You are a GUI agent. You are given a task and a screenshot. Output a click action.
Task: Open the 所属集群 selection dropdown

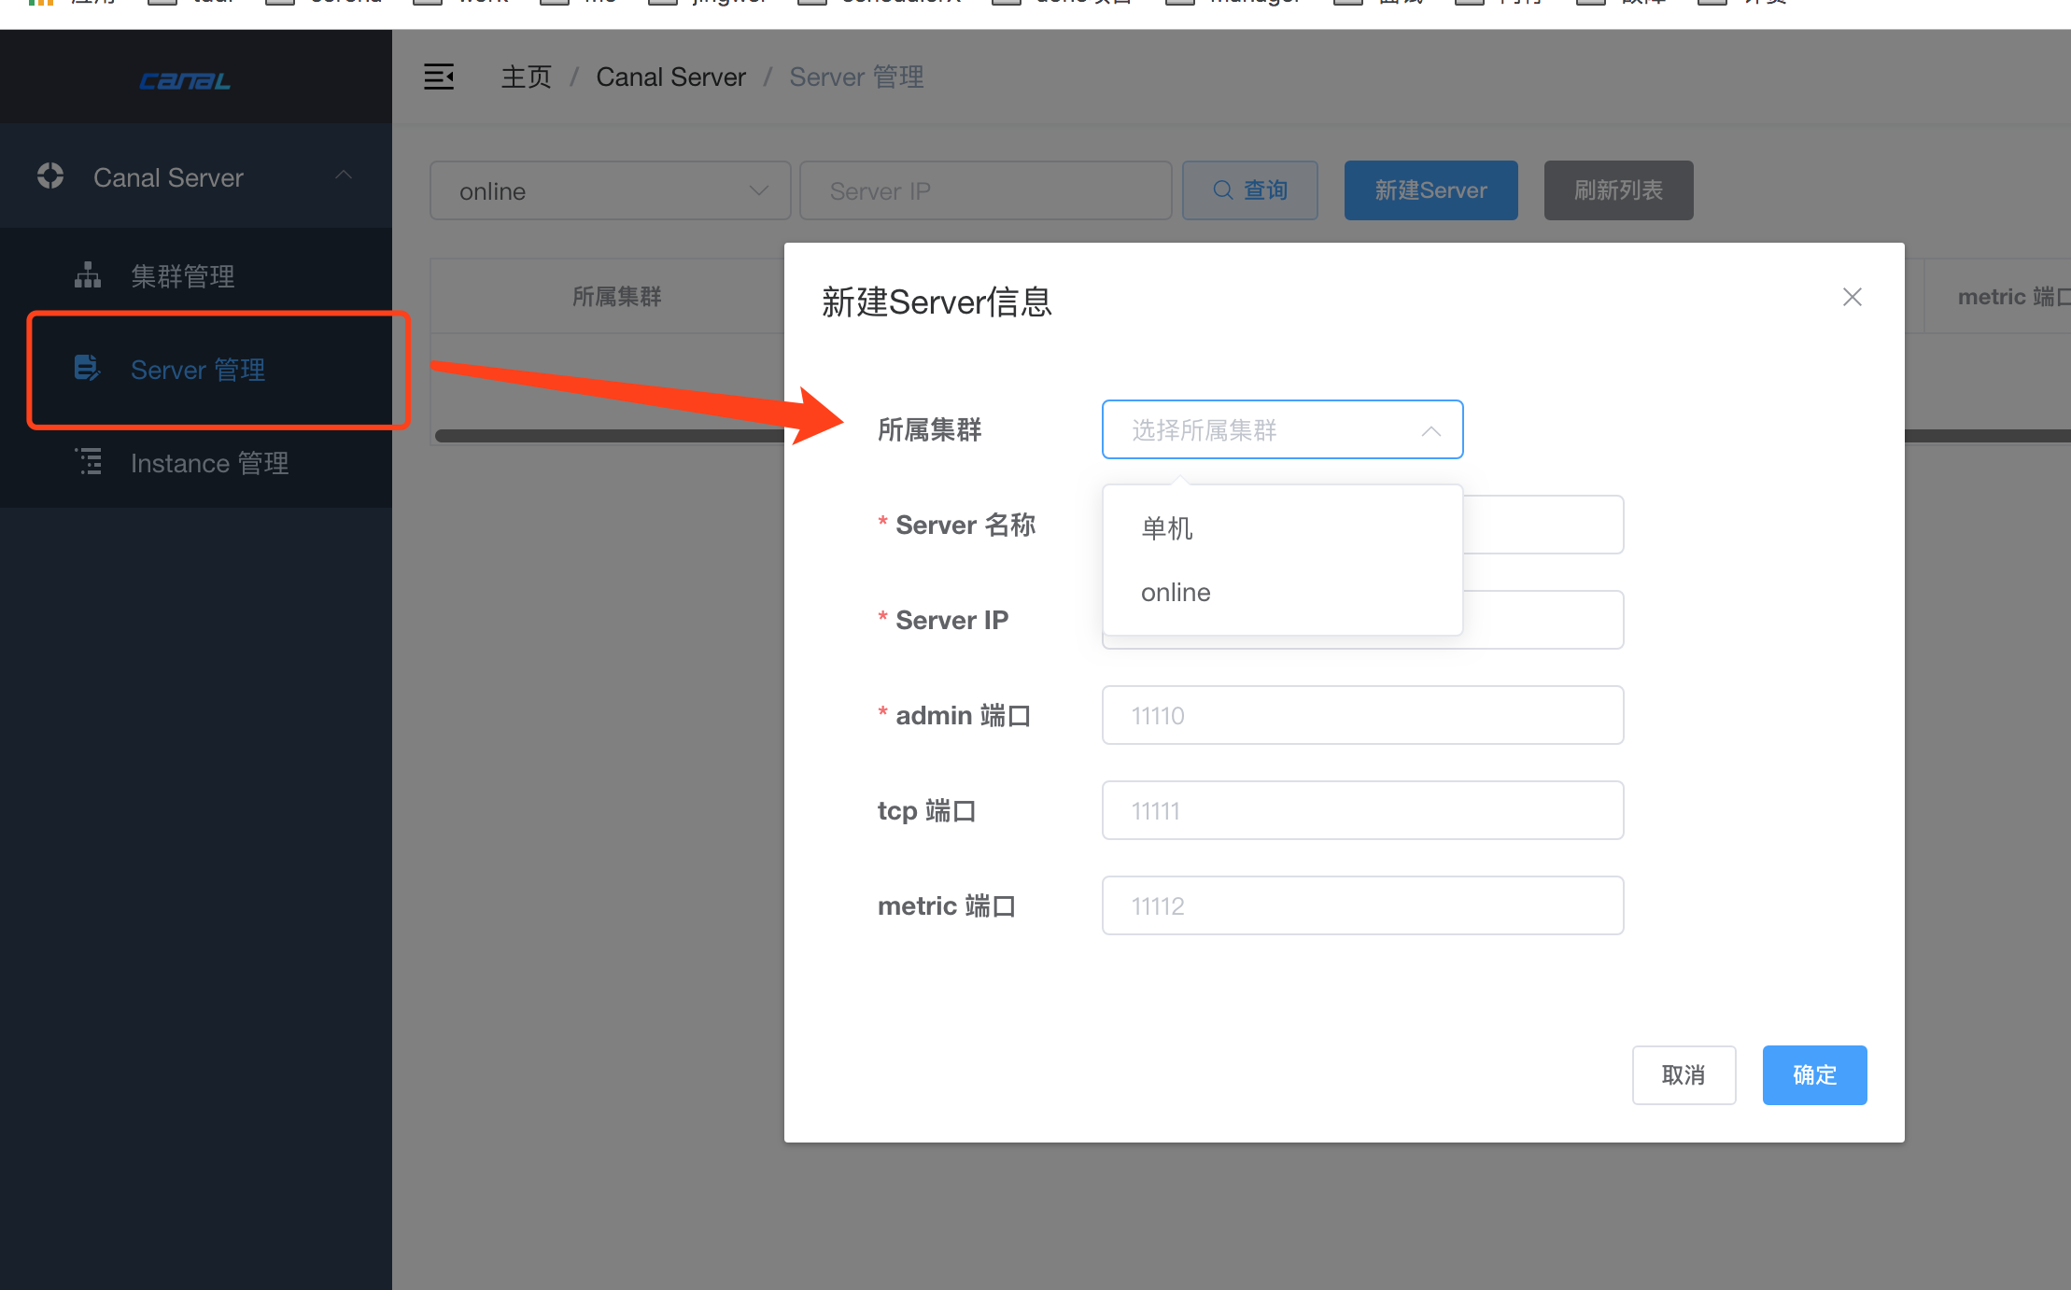pos(1281,429)
